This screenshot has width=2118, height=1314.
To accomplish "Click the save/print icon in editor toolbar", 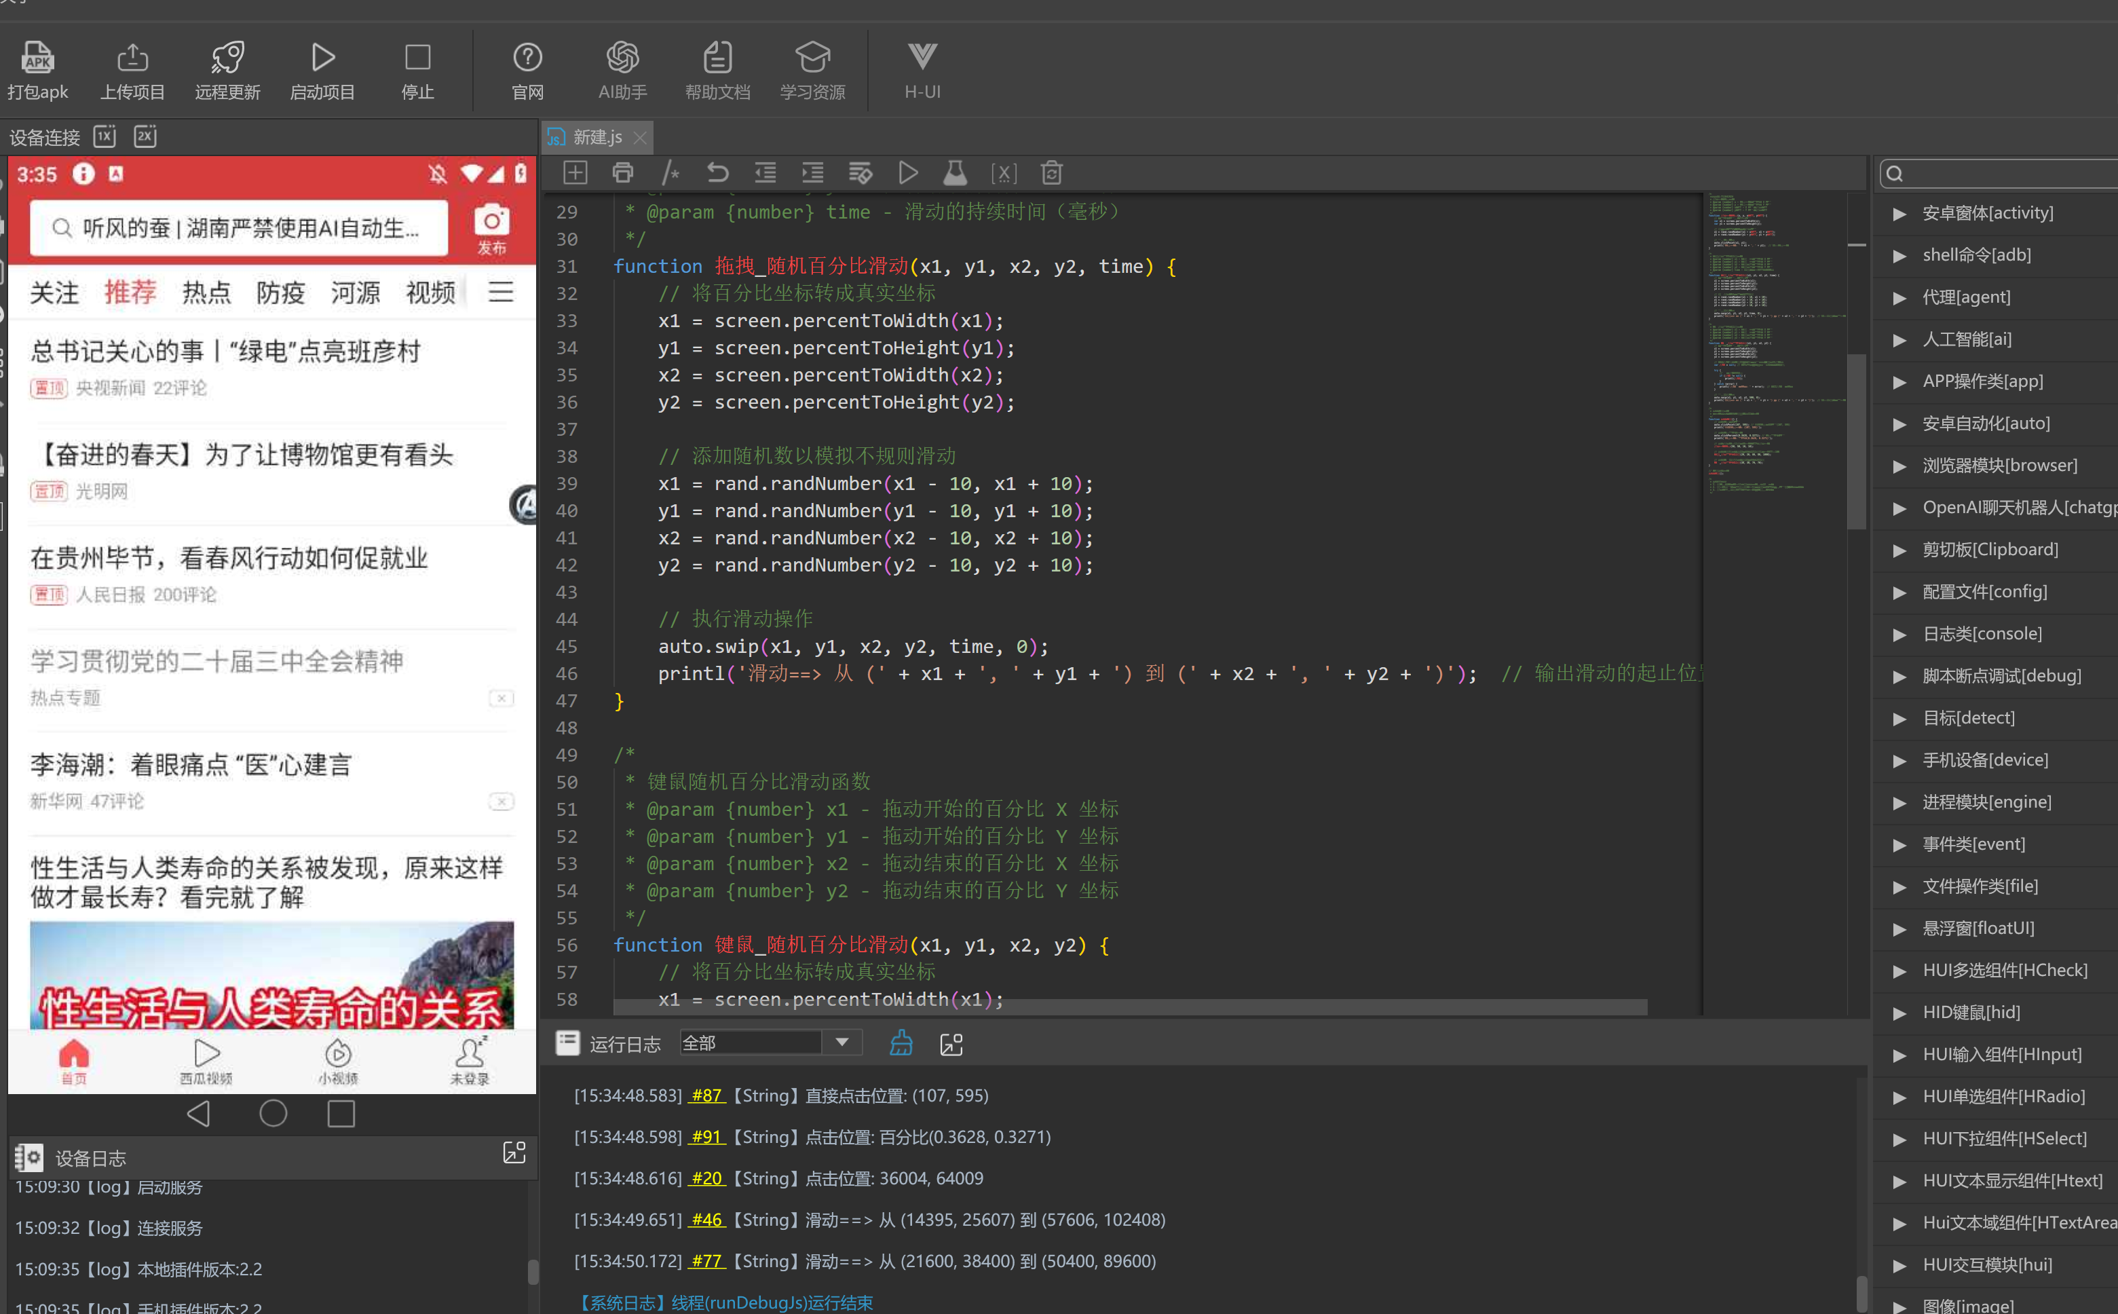I will [x=623, y=173].
